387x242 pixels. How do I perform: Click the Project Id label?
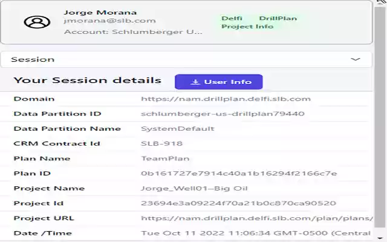tap(39, 203)
